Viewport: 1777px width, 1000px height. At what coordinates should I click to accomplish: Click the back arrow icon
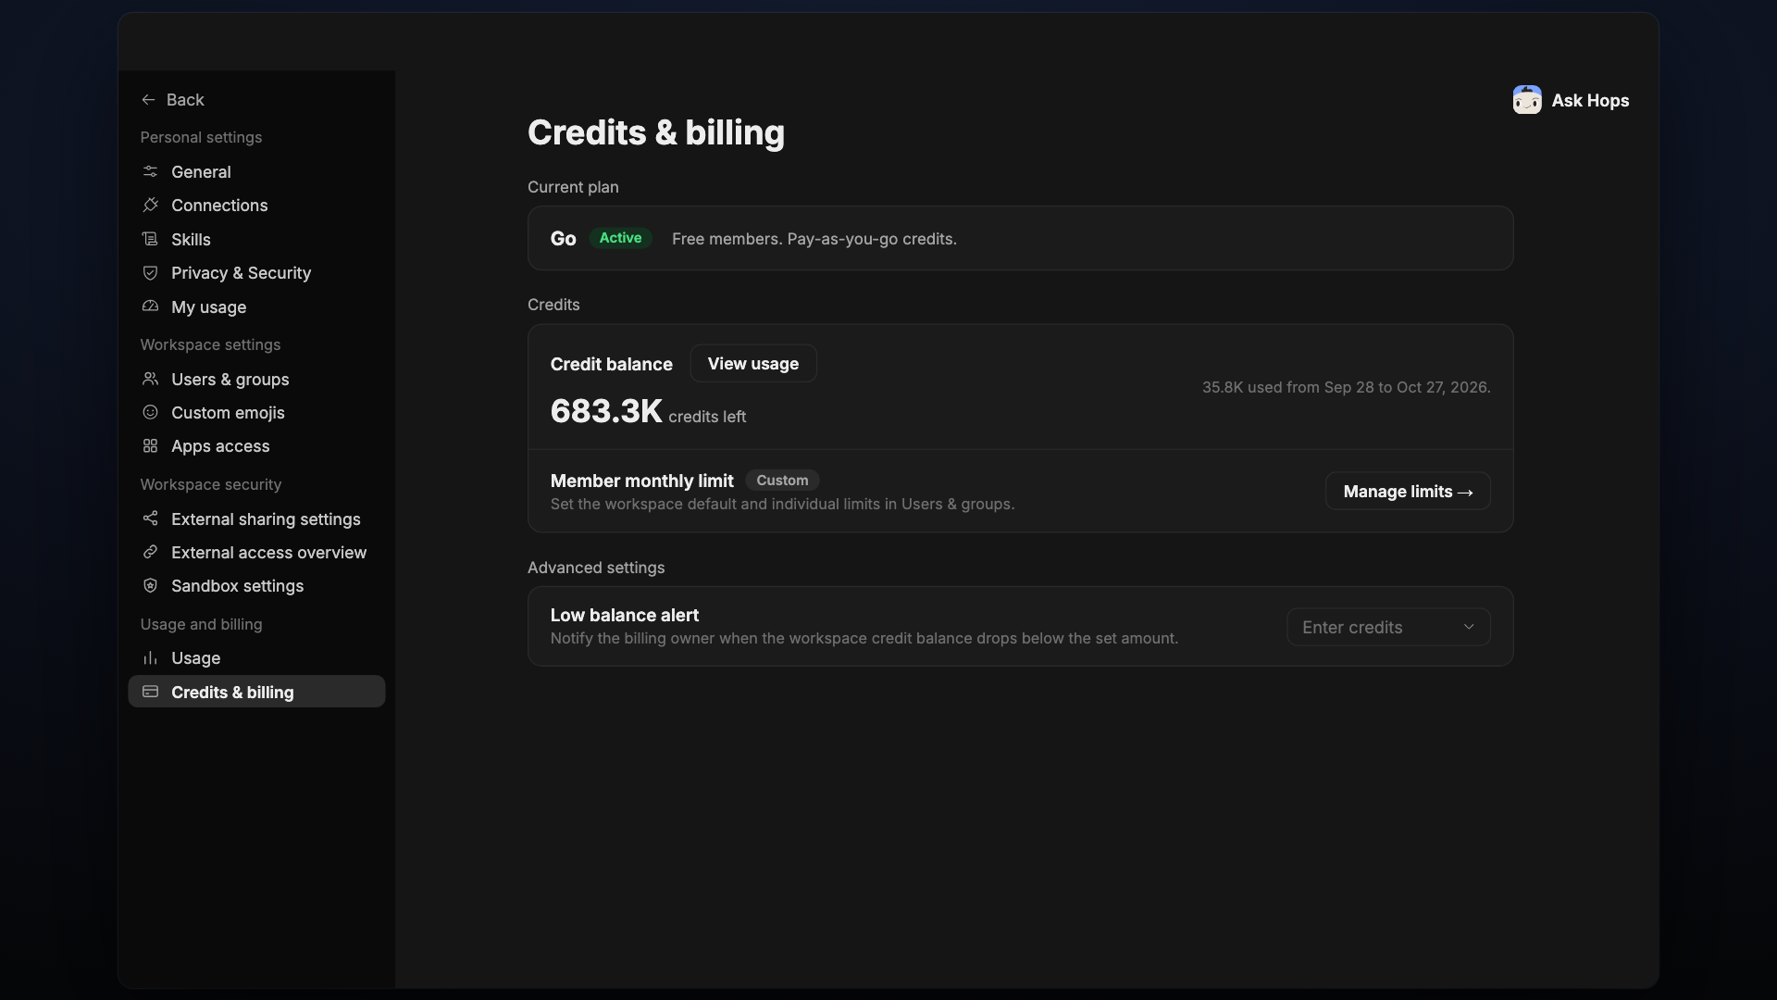pyautogui.click(x=148, y=100)
